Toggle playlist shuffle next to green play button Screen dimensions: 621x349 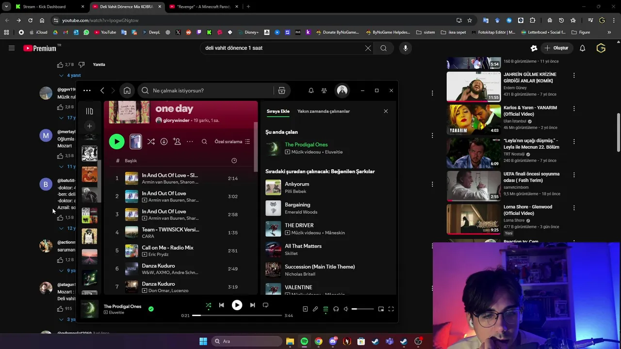click(x=151, y=142)
